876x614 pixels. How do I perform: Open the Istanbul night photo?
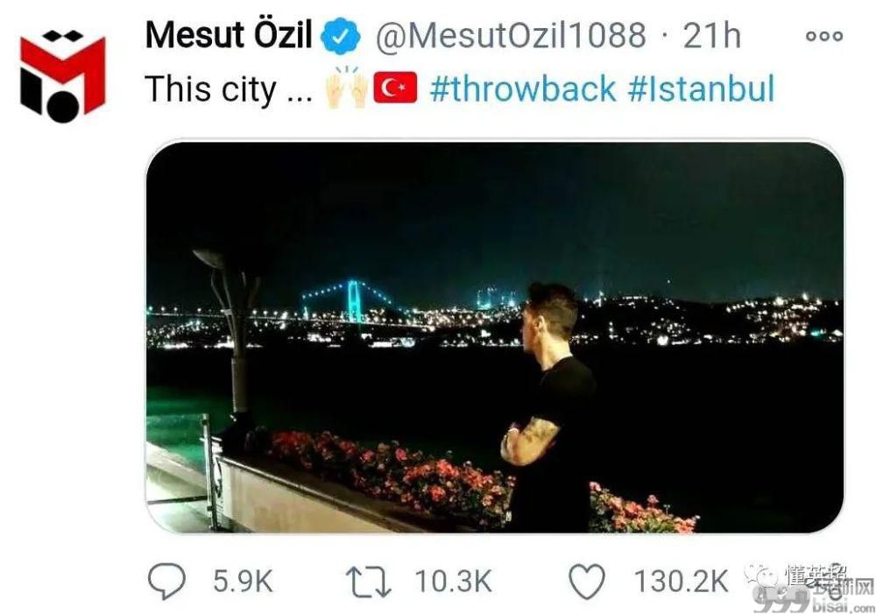point(494,337)
